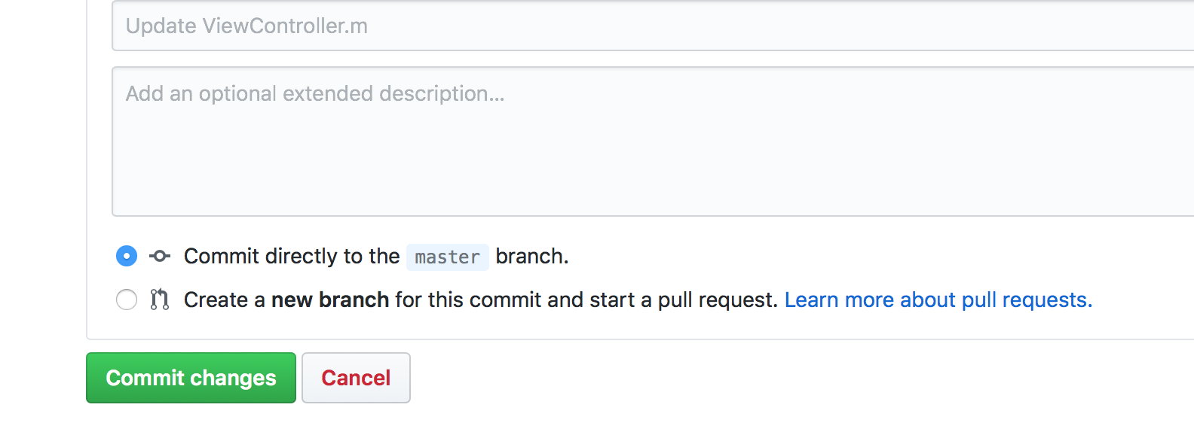Click the word 'branch.' after the master badge
The image size is (1194, 438).
[531, 257]
